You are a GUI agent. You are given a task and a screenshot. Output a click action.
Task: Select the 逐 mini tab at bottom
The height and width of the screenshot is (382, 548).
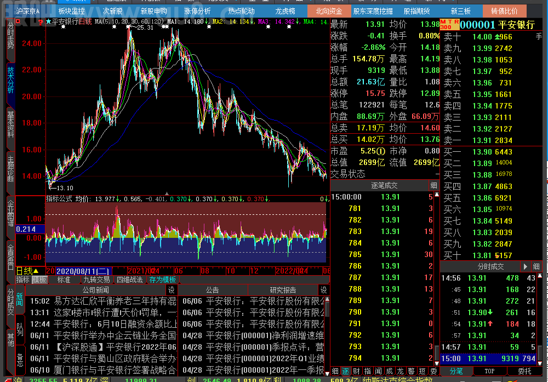[x=345, y=371]
